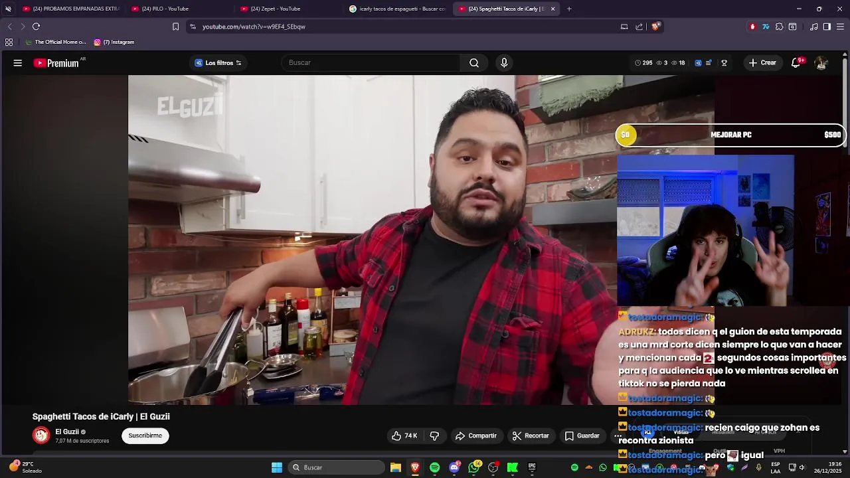850x478 pixels.
Task: Unmute the tab audio icon
Action: point(8,9)
